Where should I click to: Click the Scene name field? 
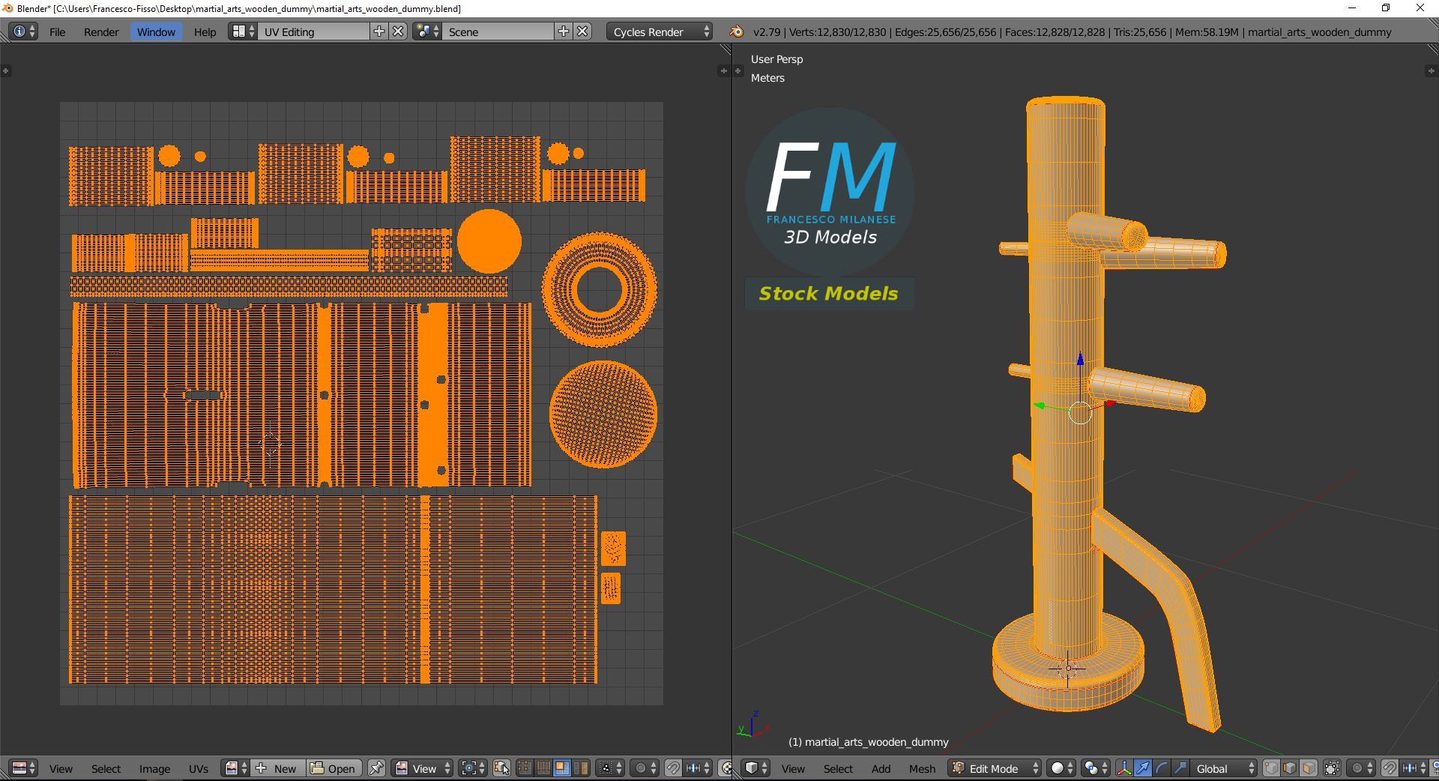498,31
